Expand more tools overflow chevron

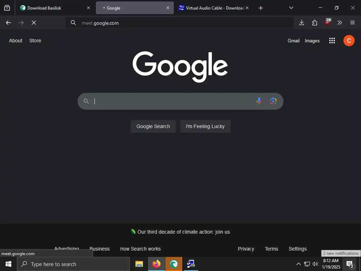click(339, 23)
